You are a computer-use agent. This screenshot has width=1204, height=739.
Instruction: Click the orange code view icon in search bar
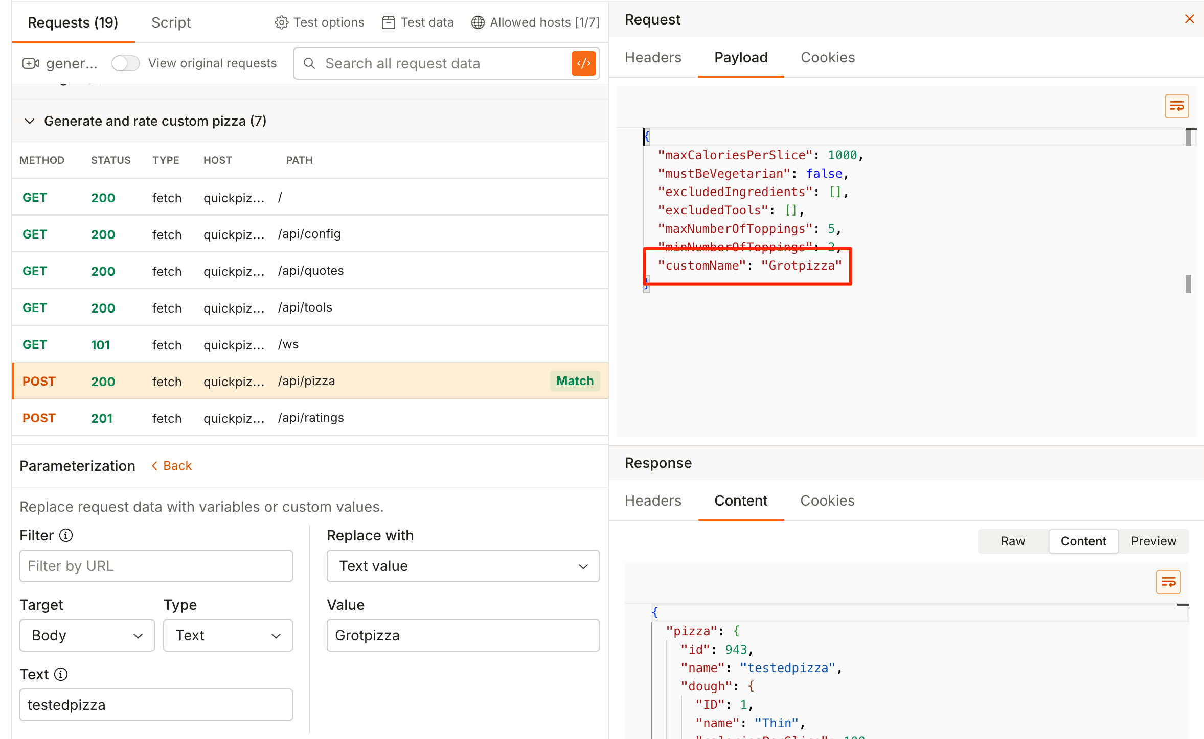coord(583,63)
